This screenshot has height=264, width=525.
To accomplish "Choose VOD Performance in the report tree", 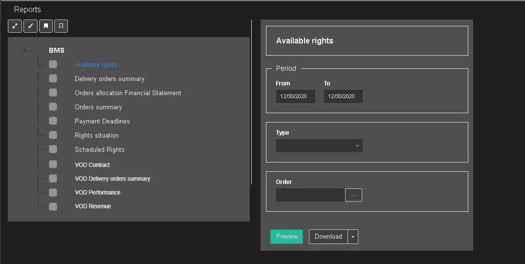I will click(x=97, y=192).
